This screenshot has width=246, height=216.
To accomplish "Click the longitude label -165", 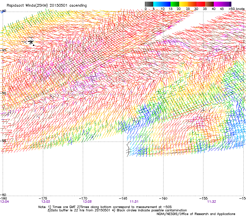I will pyautogui.click(x=123, y=198).
